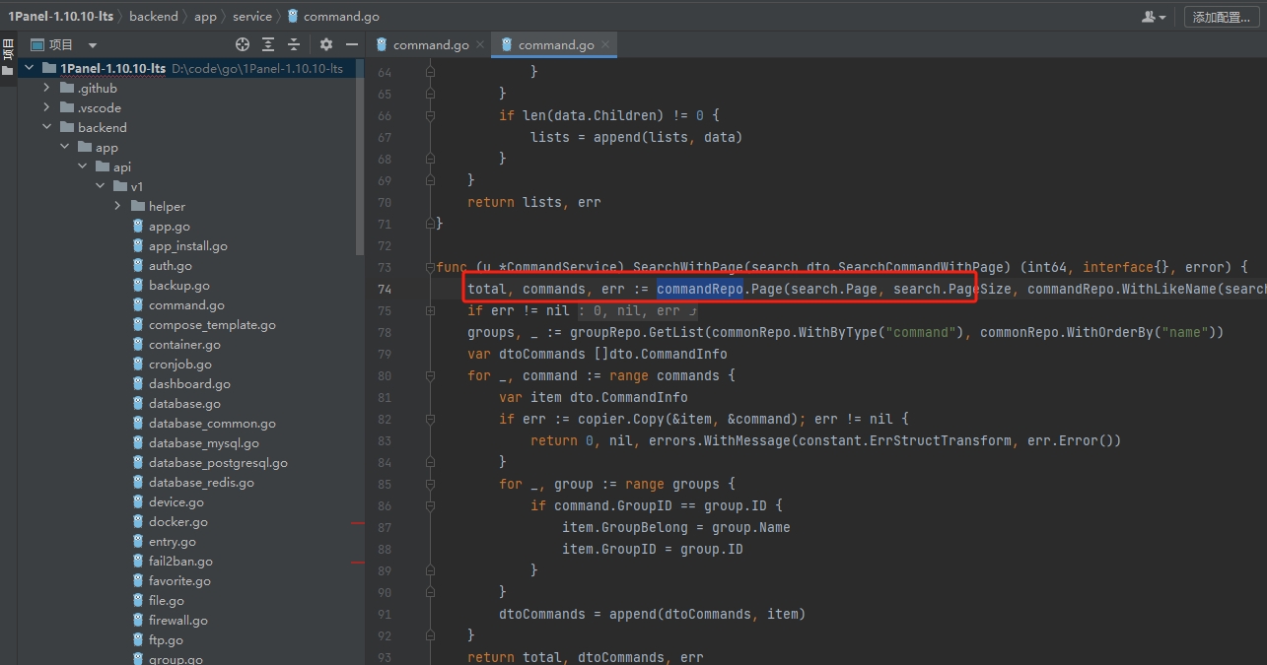Select database_postgresql.go file
The image size is (1267, 665).
(x=218, y=462)
